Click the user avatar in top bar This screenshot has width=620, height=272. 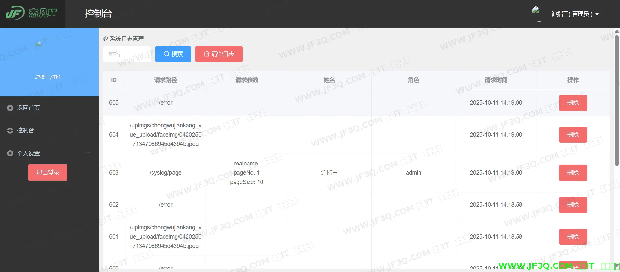[x=537, y=13]
